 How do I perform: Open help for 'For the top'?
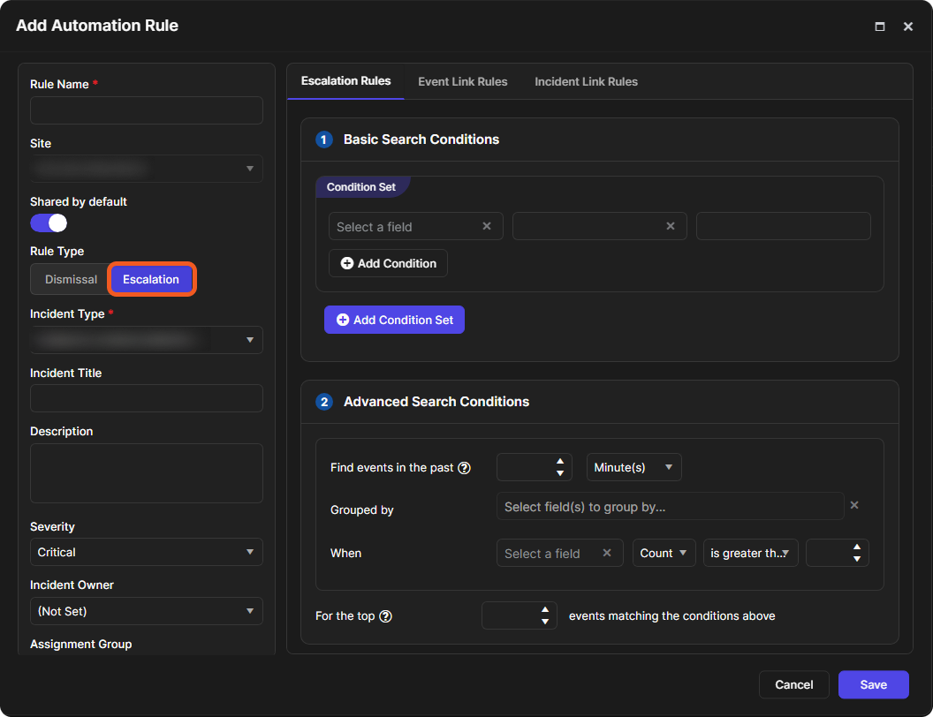click(x=385, y=616)
